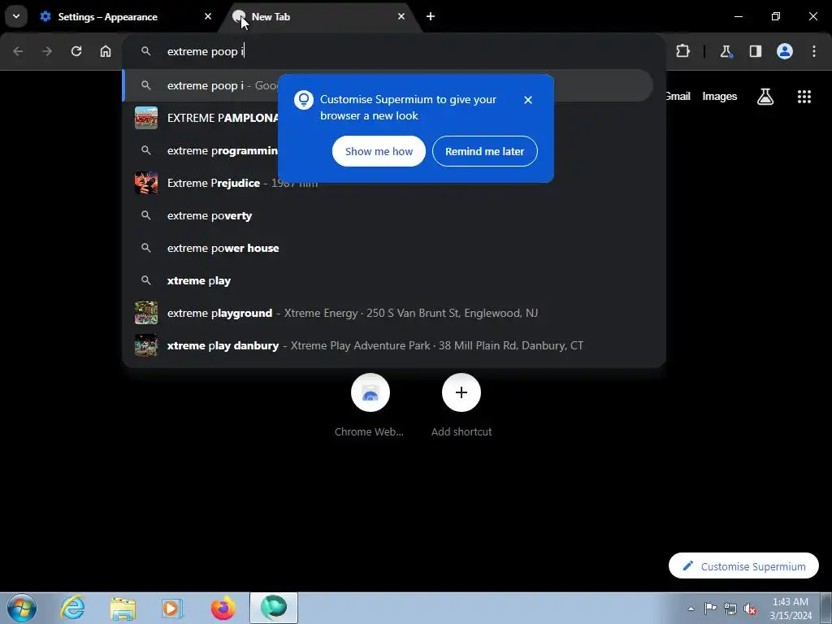Go forward with the forward arrow
832x624 pixels.
[x=47, y=51]
